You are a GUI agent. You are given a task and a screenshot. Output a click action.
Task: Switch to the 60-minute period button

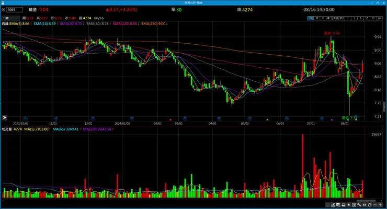click(x=379, y=18)
